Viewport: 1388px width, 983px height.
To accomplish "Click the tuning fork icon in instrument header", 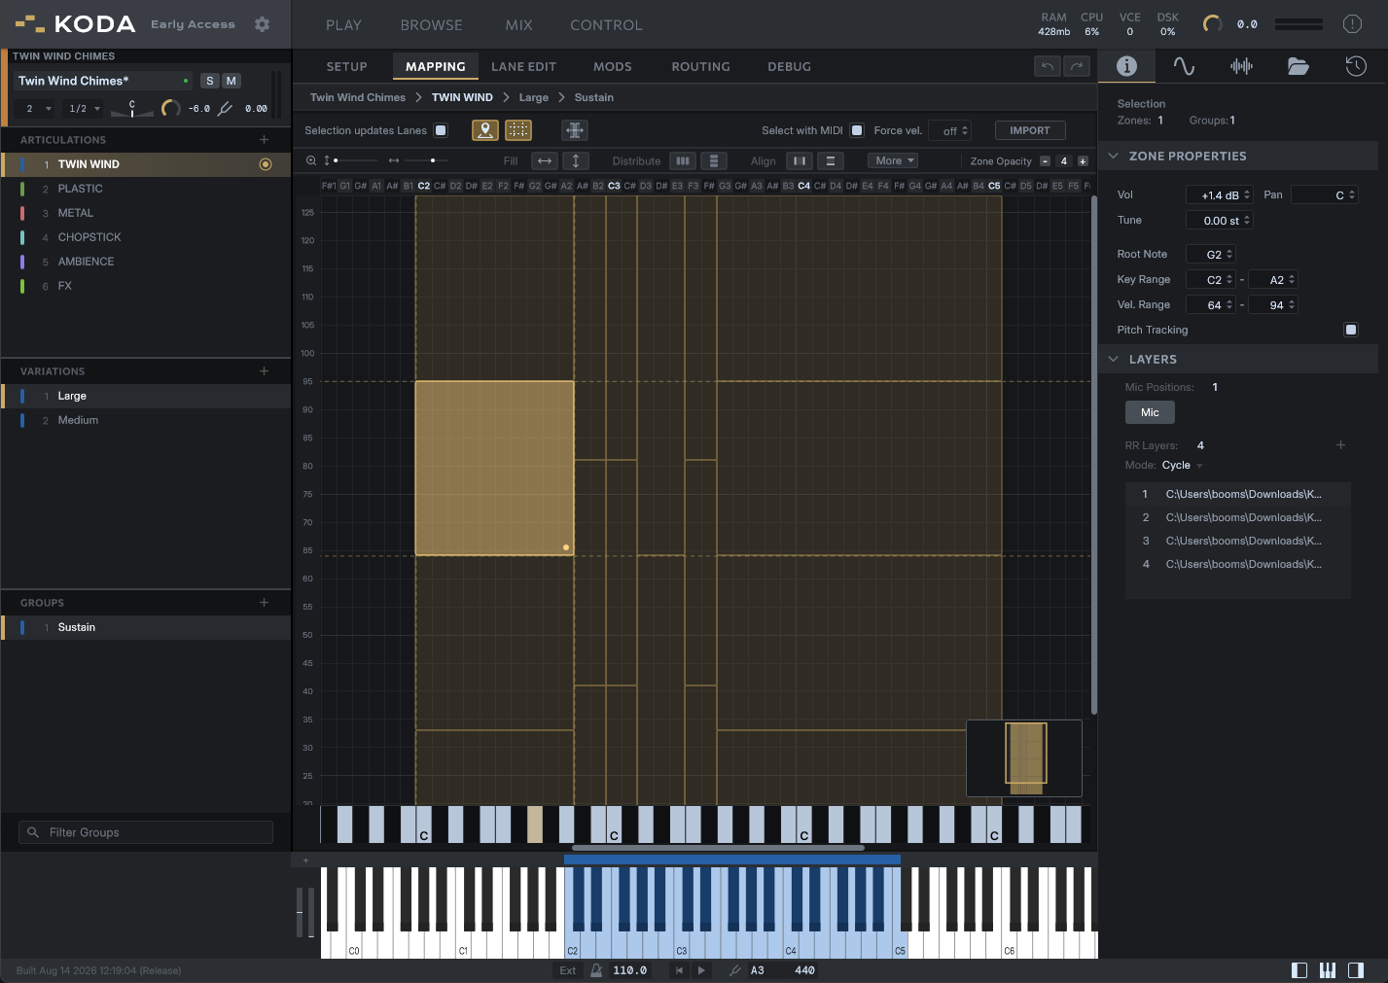I will tap(226, 108).
